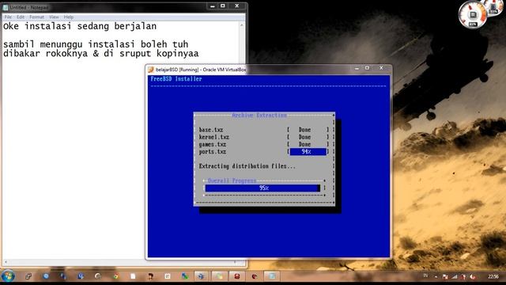Screen dimensions: 506x285
Task: Minimize the Notepad window
Action: [213, 6]
